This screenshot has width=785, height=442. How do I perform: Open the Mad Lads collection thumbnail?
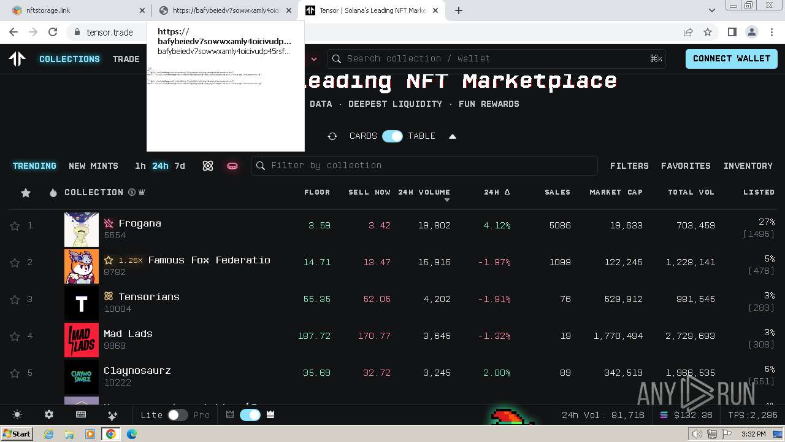point(82,340)
